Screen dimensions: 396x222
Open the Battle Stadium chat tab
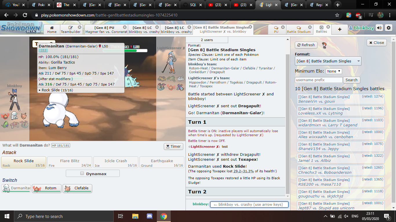[299, 29]
